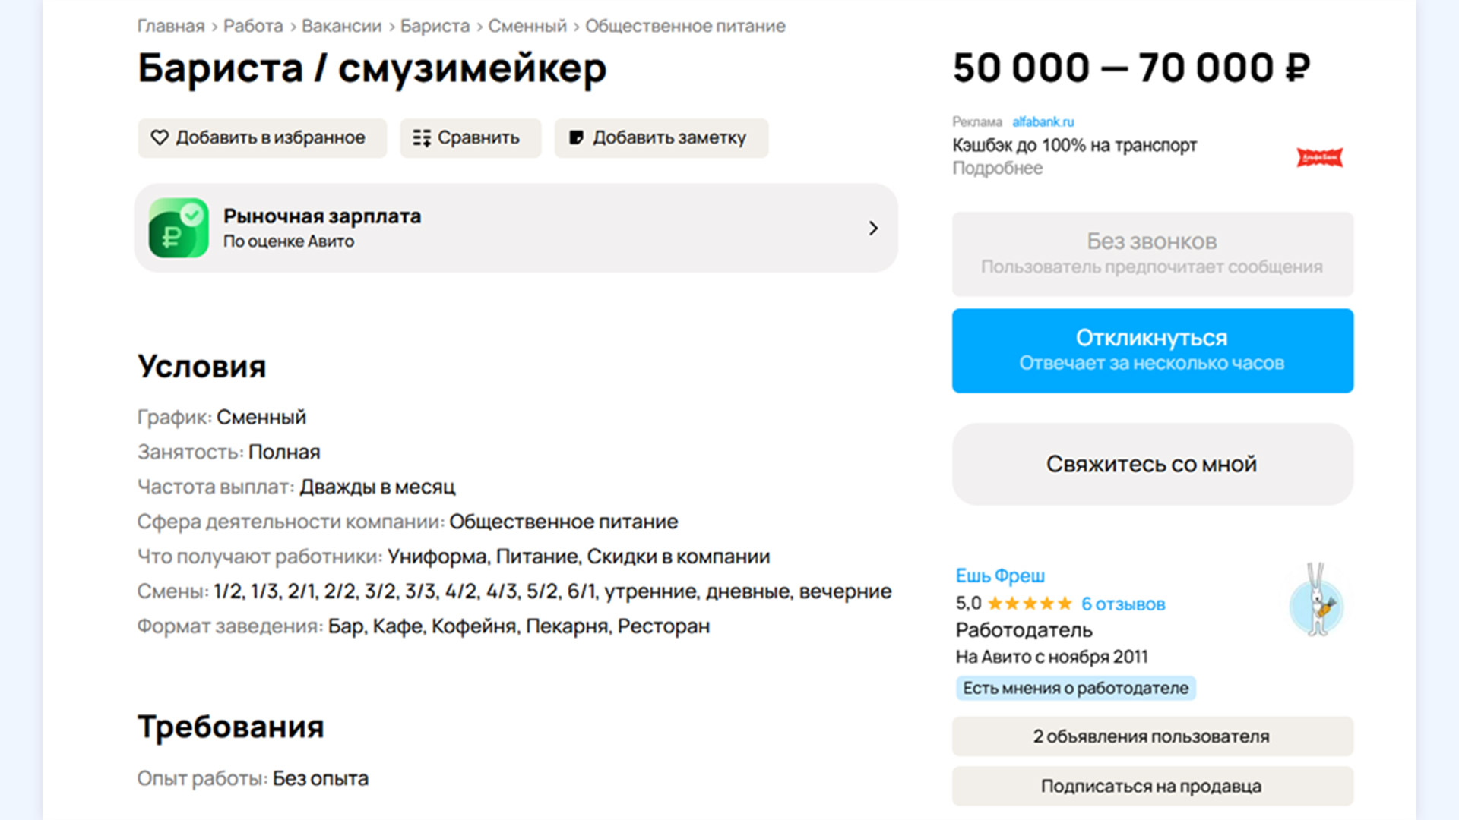Expand the Рыночная зарплата chevron arrow
This screenshot has width=1459, height=820.
tap(873, 228)
